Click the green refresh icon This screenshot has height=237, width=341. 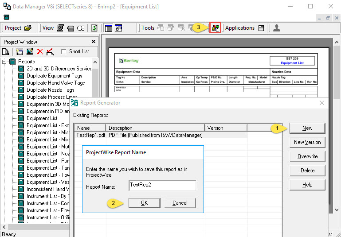pyautogui.click(x=94, y=28)
